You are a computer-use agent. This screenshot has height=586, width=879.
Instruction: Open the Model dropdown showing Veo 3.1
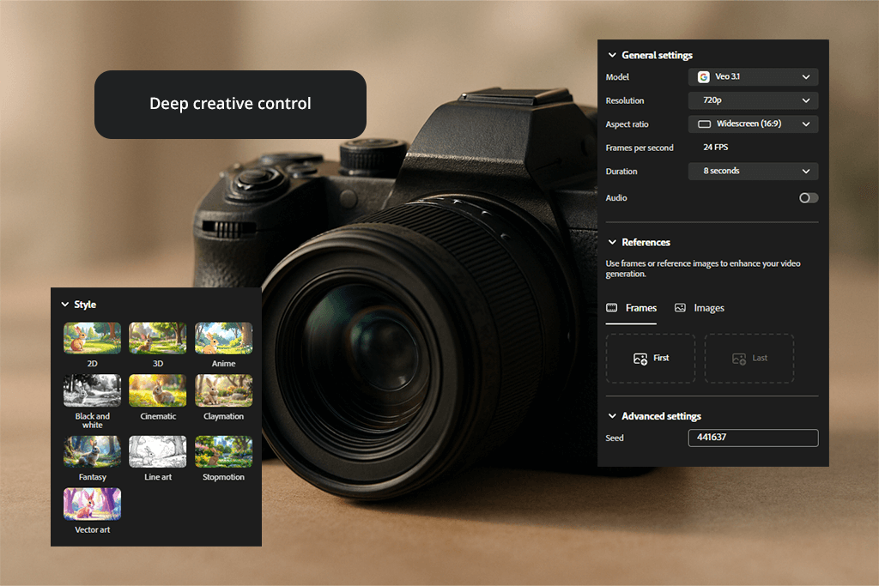753,76
